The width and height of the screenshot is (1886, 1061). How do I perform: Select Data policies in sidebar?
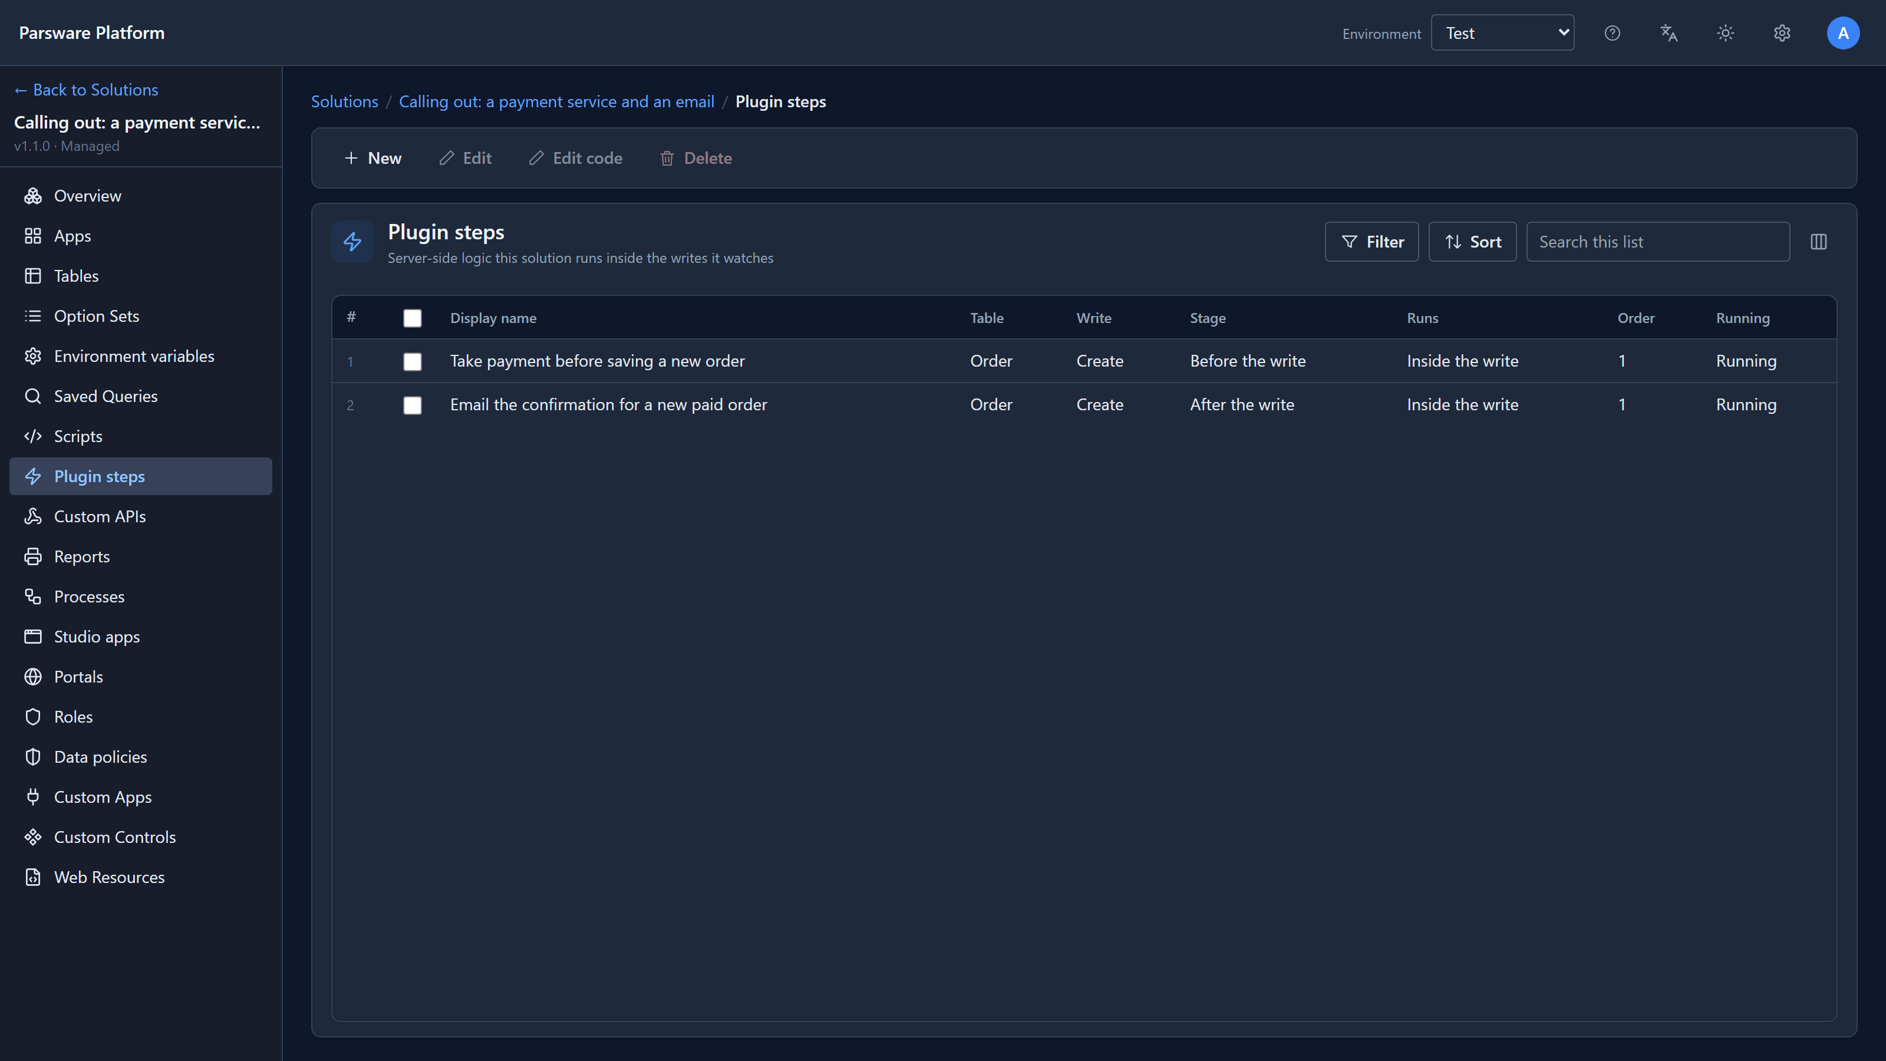coord(141,757)
